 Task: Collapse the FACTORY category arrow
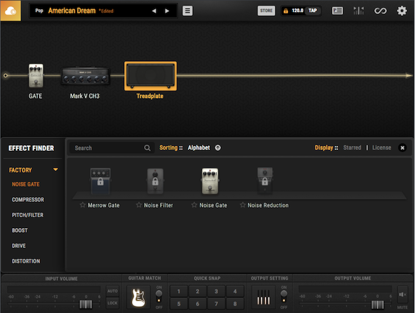pos(56,170)
